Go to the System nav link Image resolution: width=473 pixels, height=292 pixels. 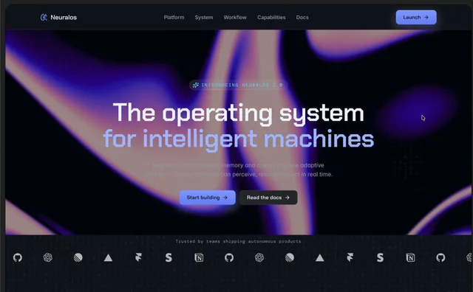click(204, 18)
